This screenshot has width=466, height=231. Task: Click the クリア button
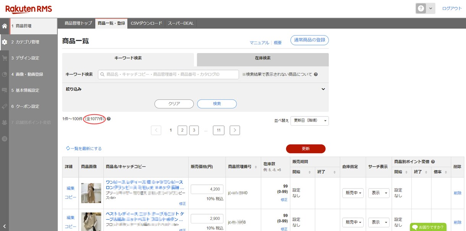(174, 104)
